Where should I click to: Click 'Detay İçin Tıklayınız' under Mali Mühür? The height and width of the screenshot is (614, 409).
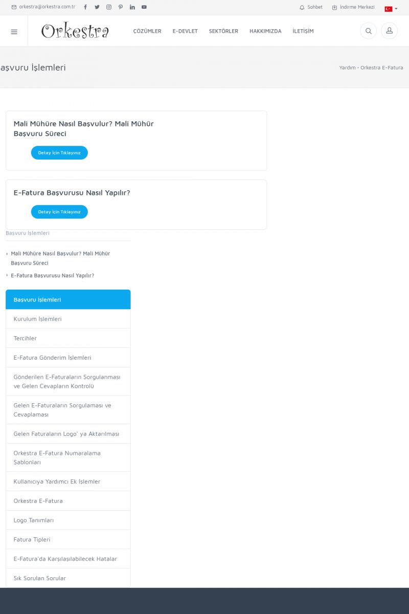59,153
